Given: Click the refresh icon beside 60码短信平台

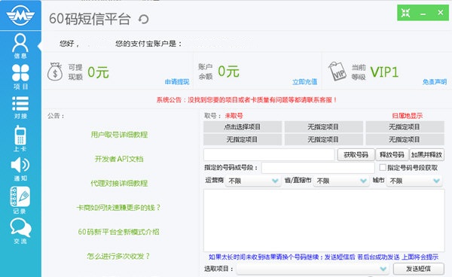Looking at the screenshot, I should point(143,20).
